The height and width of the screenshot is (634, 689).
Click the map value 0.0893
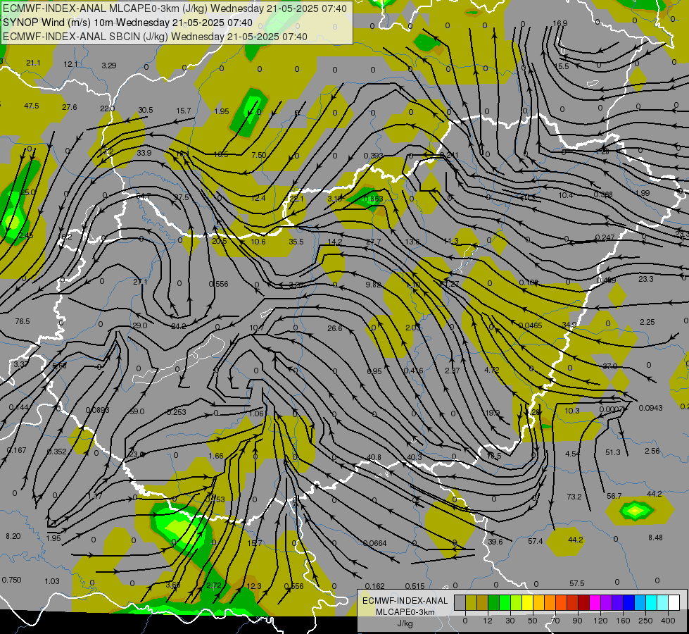click(x=98, y=410)
